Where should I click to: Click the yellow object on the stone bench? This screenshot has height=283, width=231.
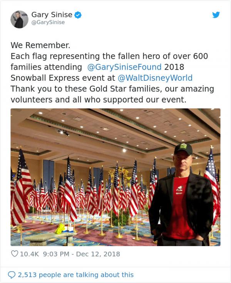click(x=60, y=230)
